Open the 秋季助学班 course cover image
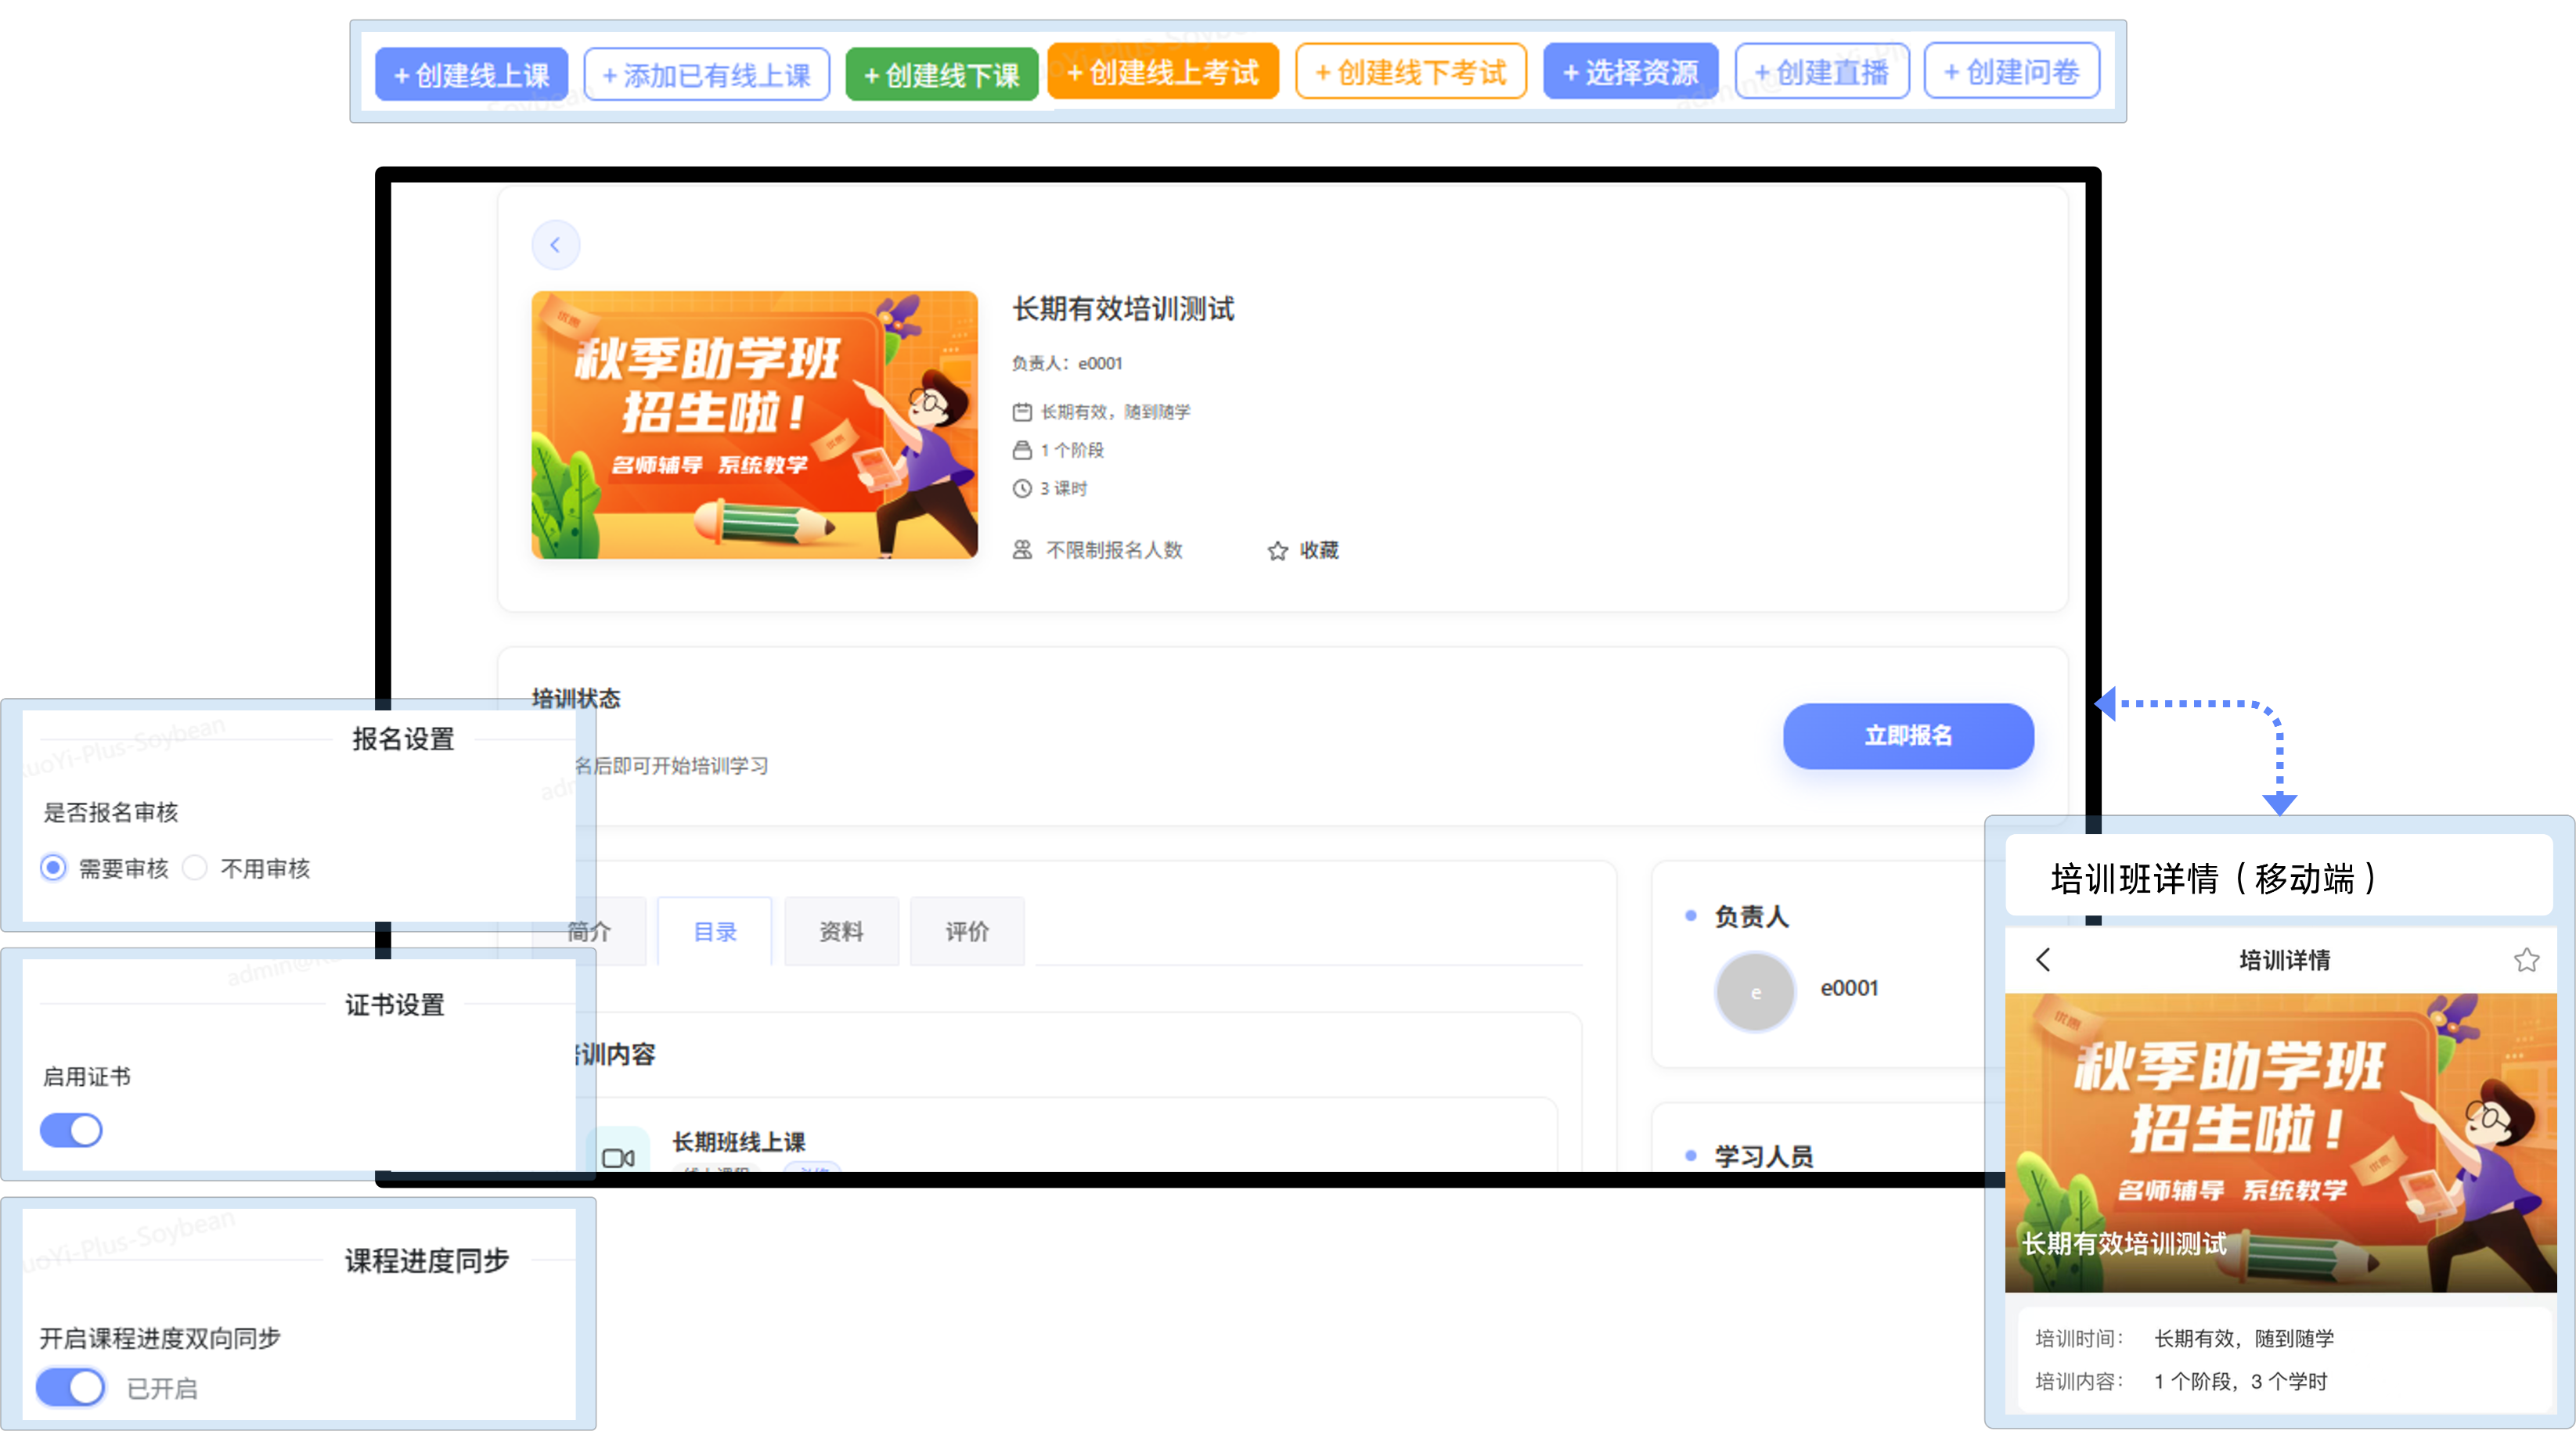 click(755, 425)
